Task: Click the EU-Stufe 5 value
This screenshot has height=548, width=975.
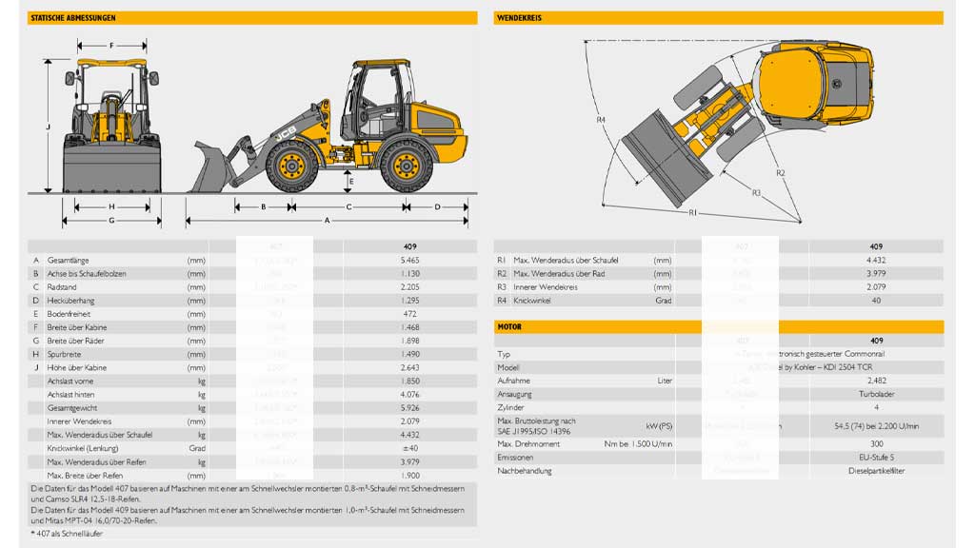Action: coord(876,458)
